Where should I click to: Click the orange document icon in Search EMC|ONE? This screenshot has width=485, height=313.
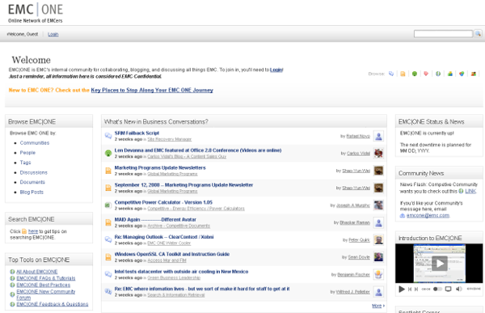pos(24,231)
